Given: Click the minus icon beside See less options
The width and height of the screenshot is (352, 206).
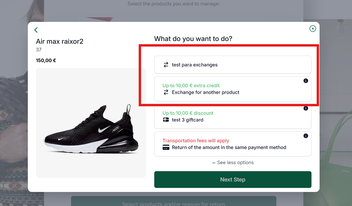Looking at the screenshot, I should (214, 163).
